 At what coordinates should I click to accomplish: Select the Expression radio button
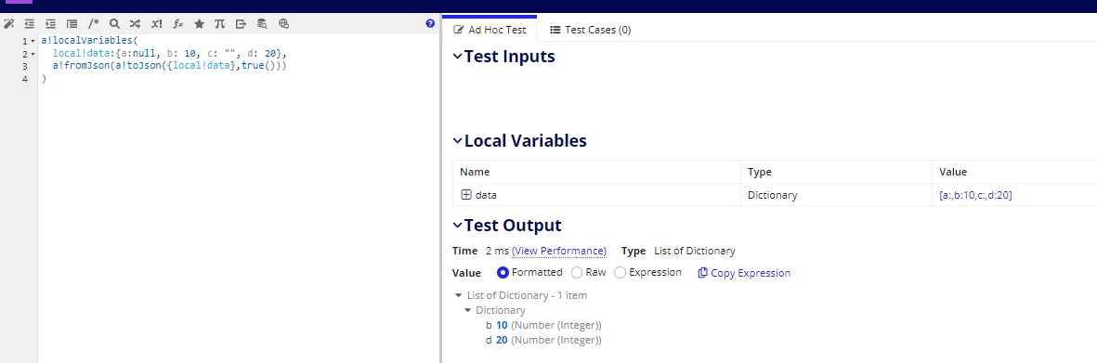pyautogui.click(x=620, y=273)
